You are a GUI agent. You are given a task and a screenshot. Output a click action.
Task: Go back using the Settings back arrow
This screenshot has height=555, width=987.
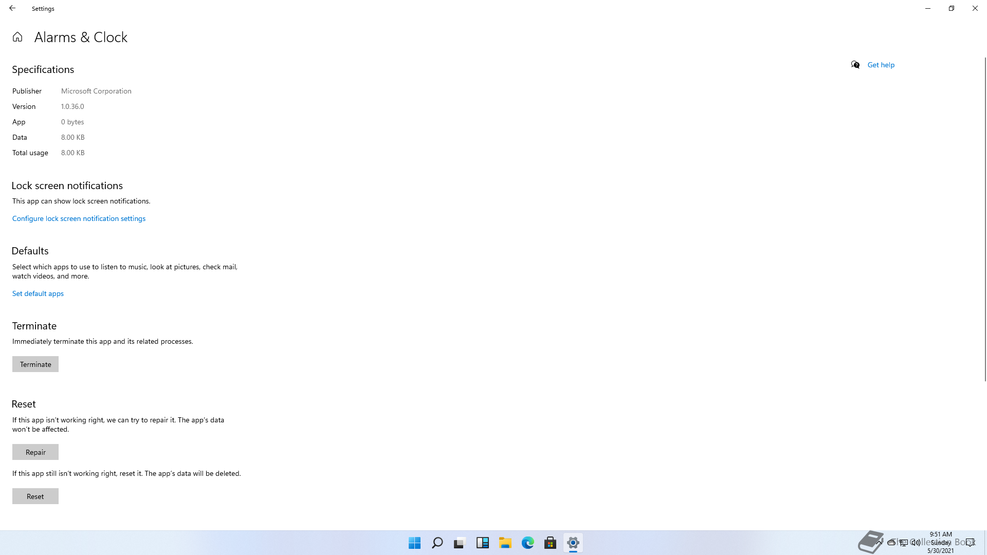12,8
